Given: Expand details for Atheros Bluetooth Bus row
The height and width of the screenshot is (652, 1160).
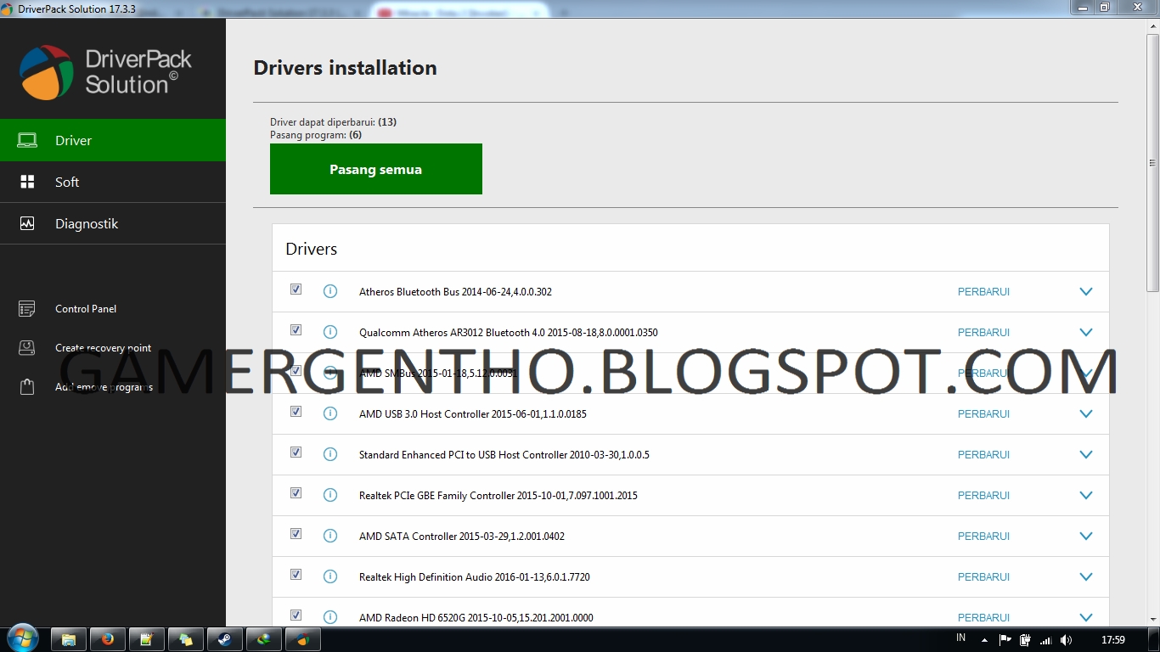Looking at the screenshot, I should click(x=1085, y=291).
